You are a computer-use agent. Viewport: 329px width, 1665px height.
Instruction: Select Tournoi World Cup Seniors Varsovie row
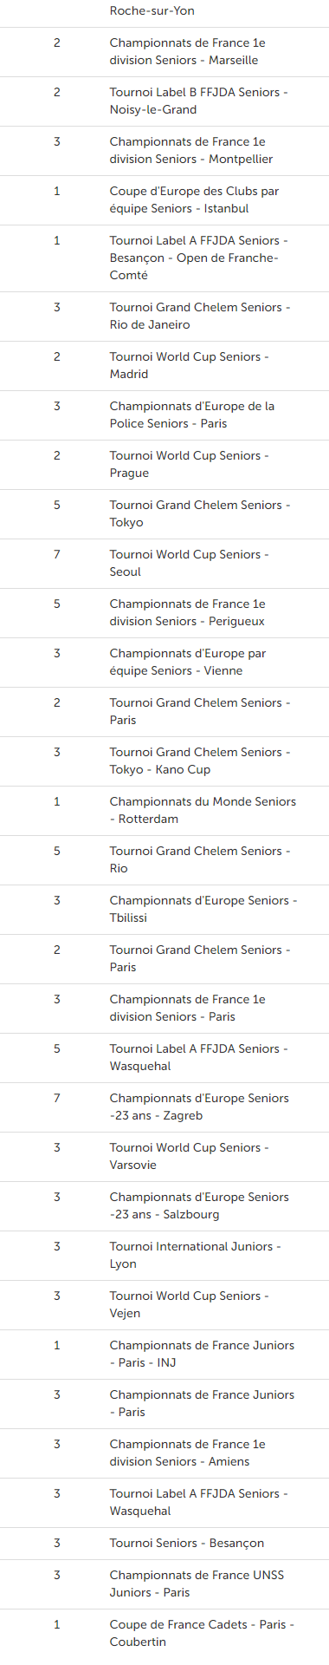pos(164,1157)
